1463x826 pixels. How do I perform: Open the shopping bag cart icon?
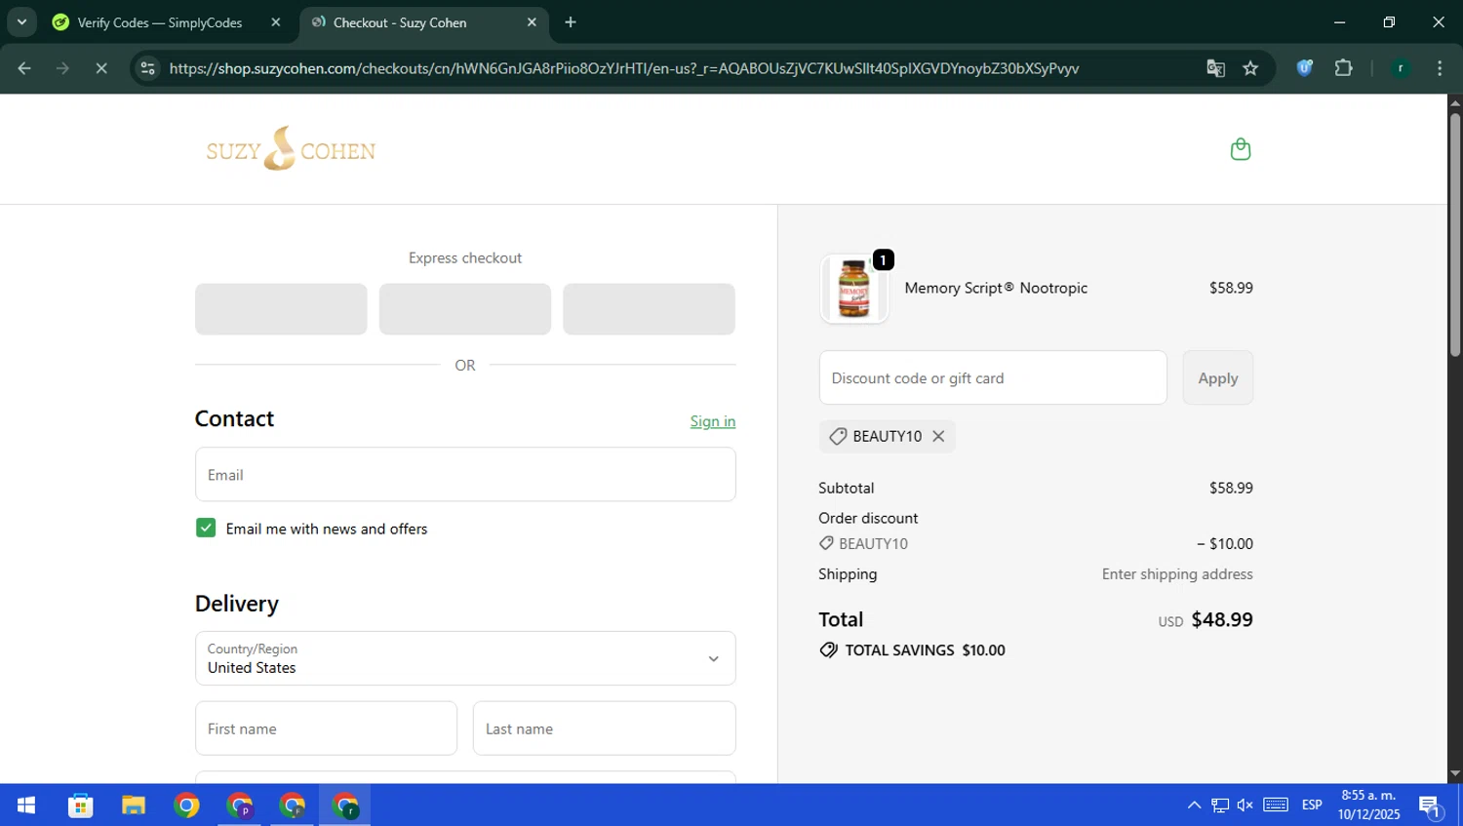click(1240, 149)
